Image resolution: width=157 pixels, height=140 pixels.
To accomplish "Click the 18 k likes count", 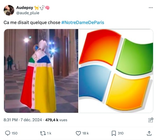I will click(x=85, y=133).
